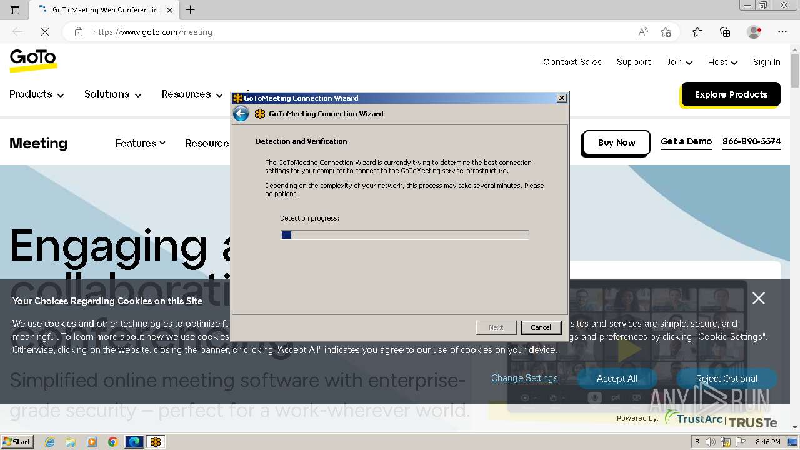Close the cookie banner with X

click(759, 298)
